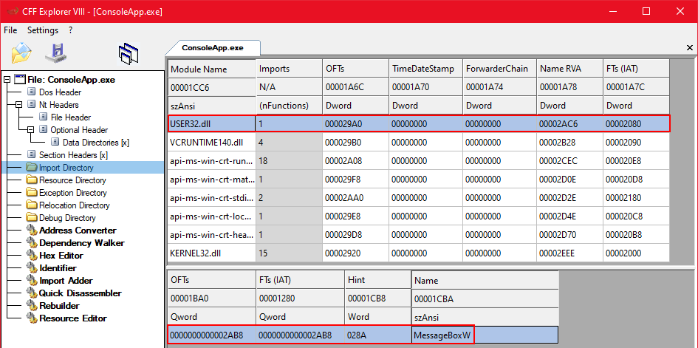Collapse the Optional Header tree node

31,130
